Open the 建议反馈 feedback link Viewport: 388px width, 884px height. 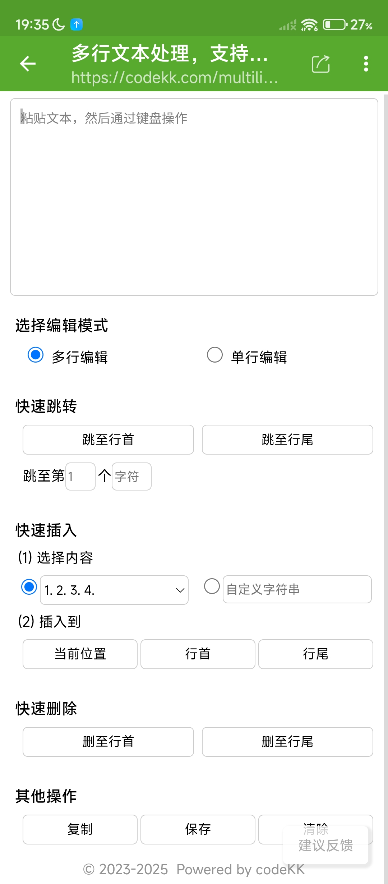[325, 846]
